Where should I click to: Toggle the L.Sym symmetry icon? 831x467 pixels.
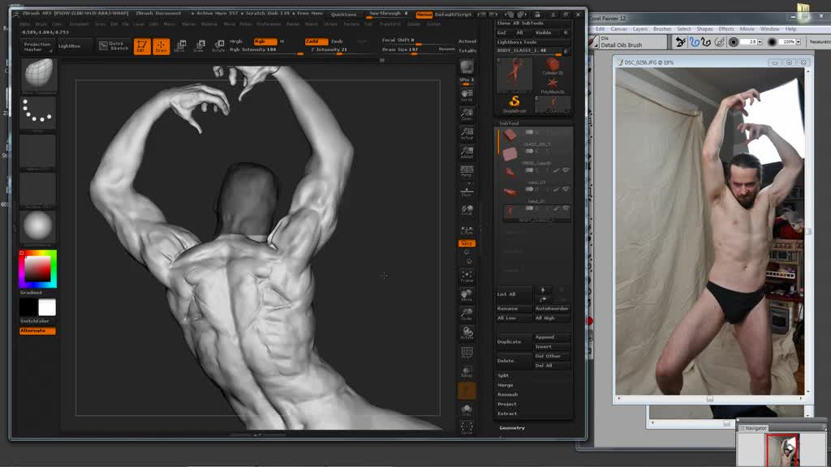coord(467,229)
